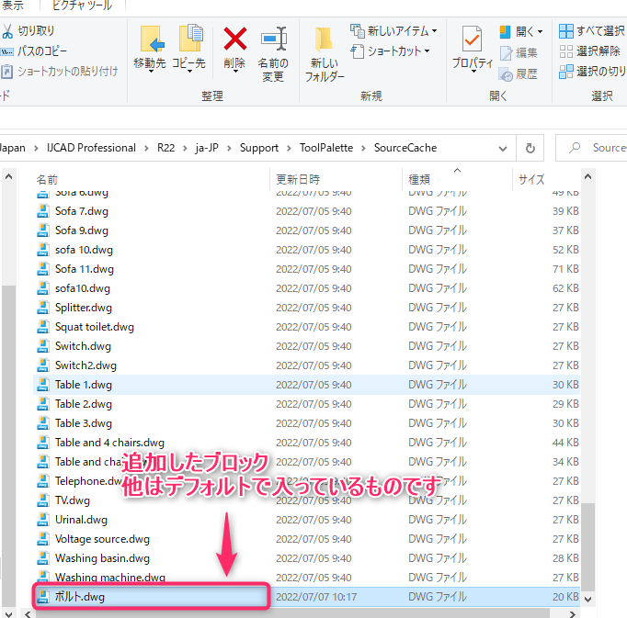Select the file Voltage source.dwg
The image size is (627, 618).
click(x=102, y=539)
